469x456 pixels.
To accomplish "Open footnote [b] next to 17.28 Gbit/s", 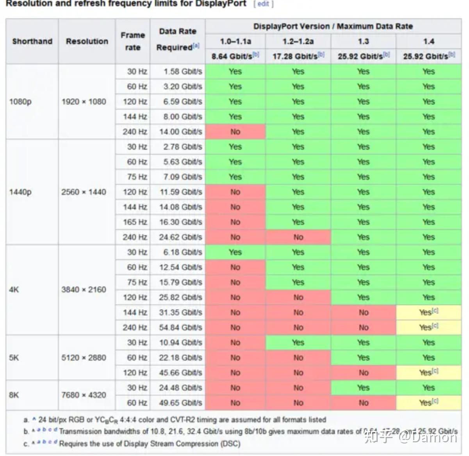I will point(321,54).
